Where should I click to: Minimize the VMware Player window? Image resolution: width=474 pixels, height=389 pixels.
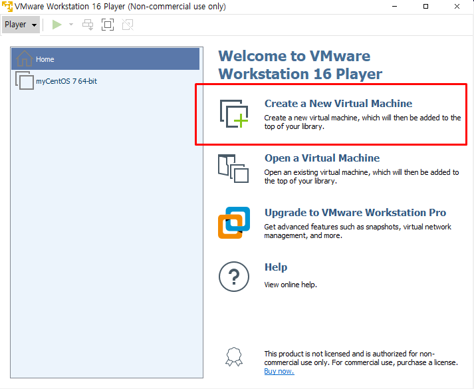[394, 7]
